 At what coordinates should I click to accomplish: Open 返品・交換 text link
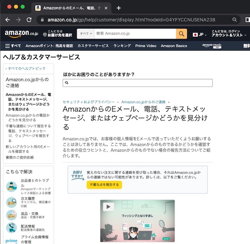point(30,213)
